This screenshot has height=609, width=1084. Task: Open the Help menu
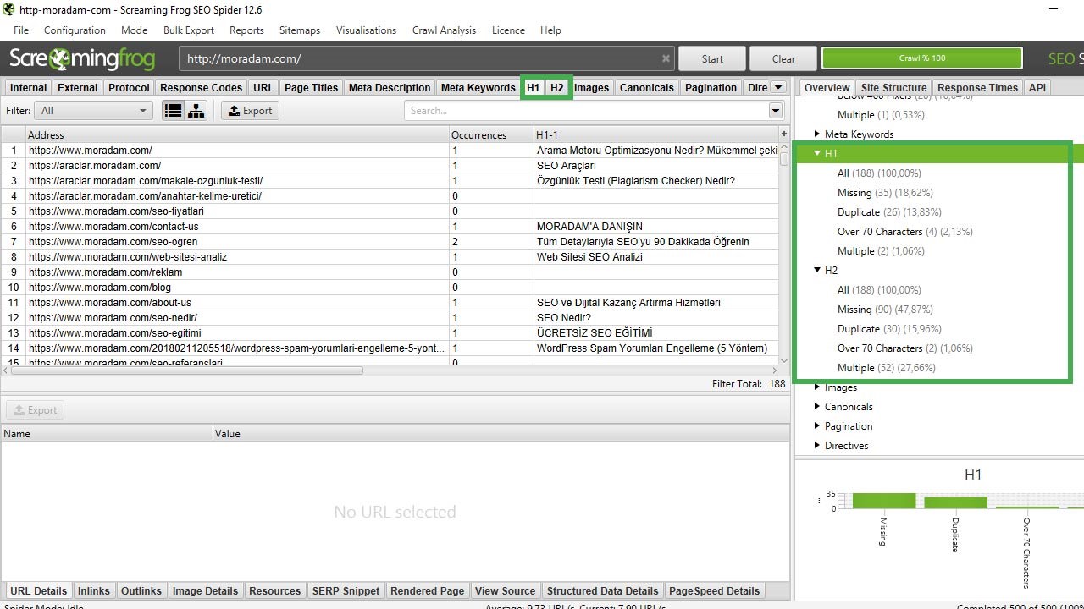coord(550,30)
